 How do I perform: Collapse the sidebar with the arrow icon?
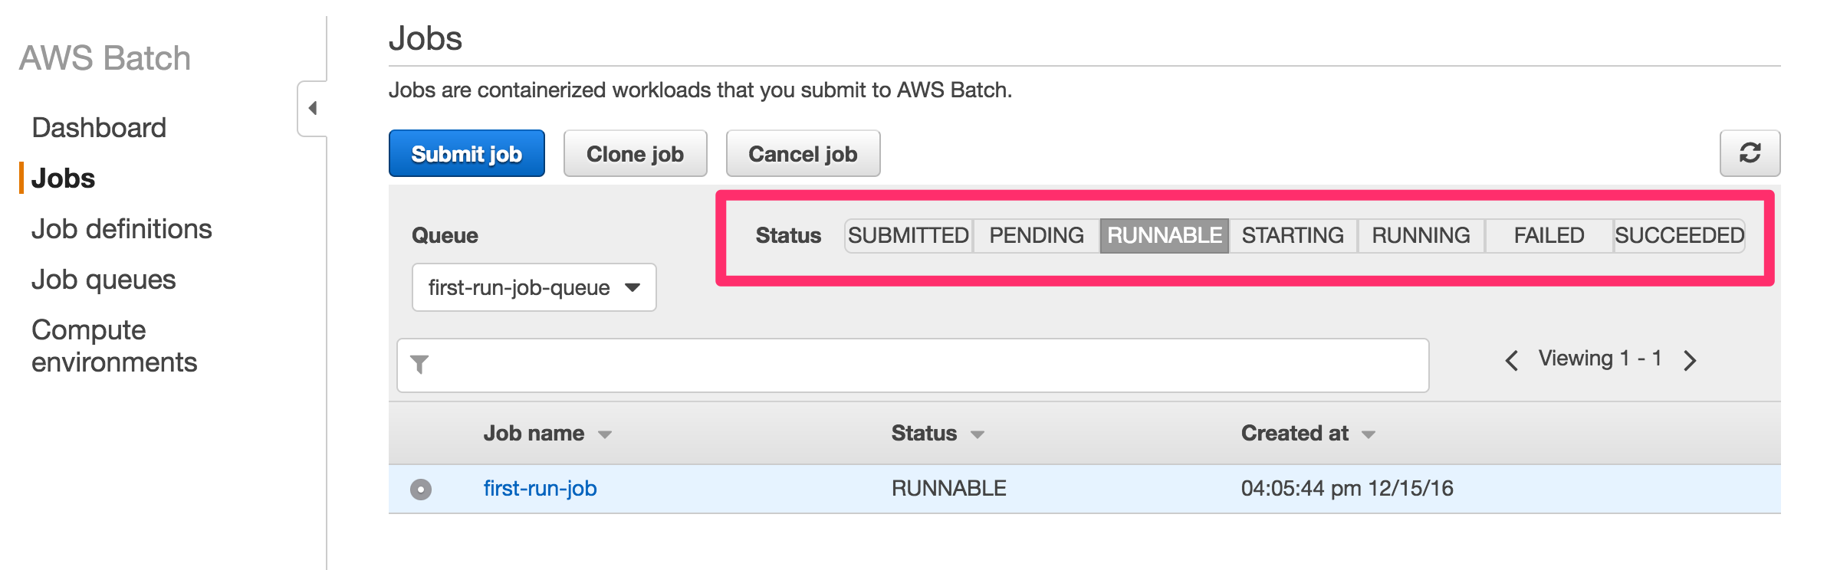[313, 109]
